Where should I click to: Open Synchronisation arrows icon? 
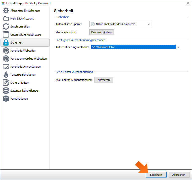(6, 27)
